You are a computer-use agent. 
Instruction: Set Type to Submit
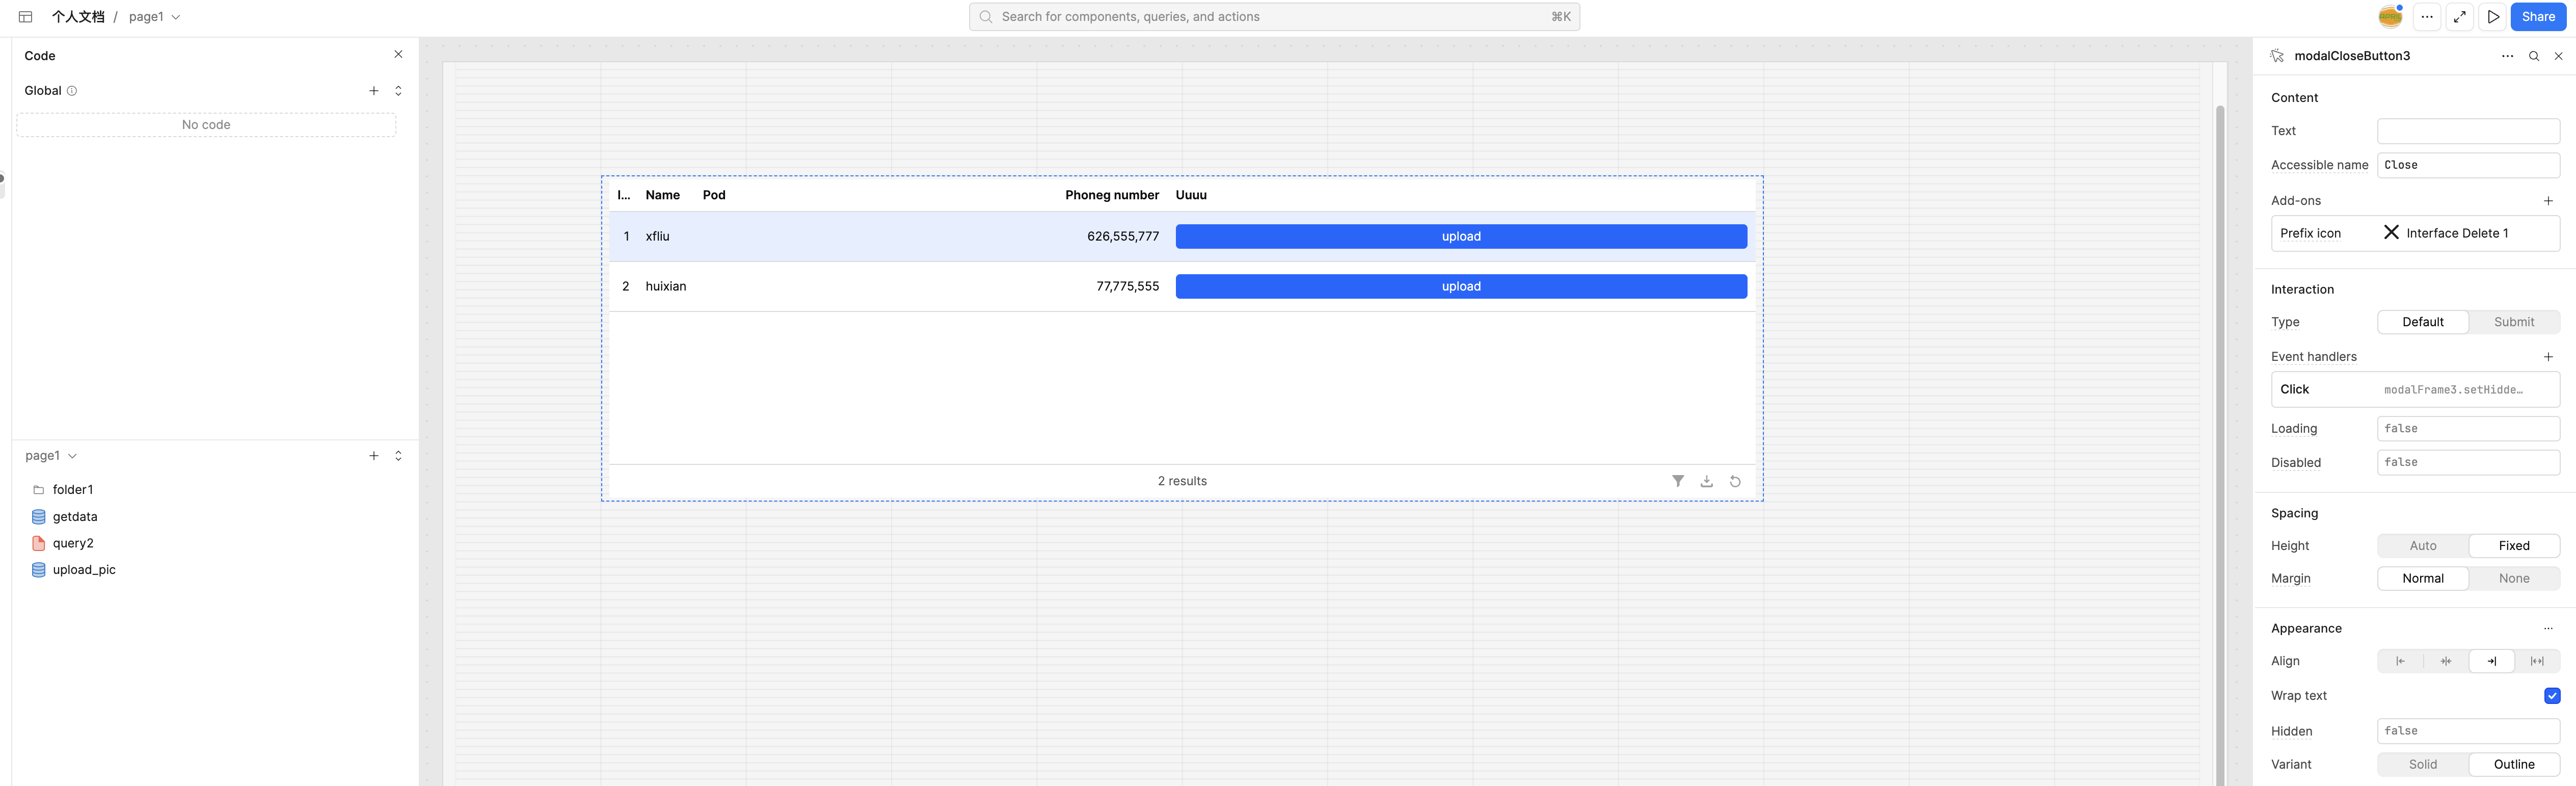[2513, 322]
